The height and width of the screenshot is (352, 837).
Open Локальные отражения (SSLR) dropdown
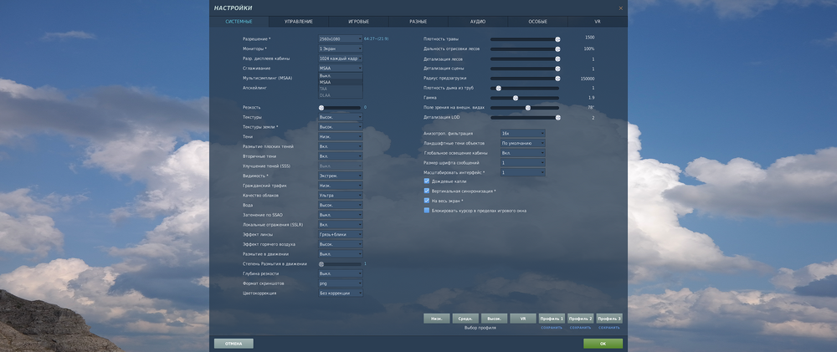(x=341, y=225)
